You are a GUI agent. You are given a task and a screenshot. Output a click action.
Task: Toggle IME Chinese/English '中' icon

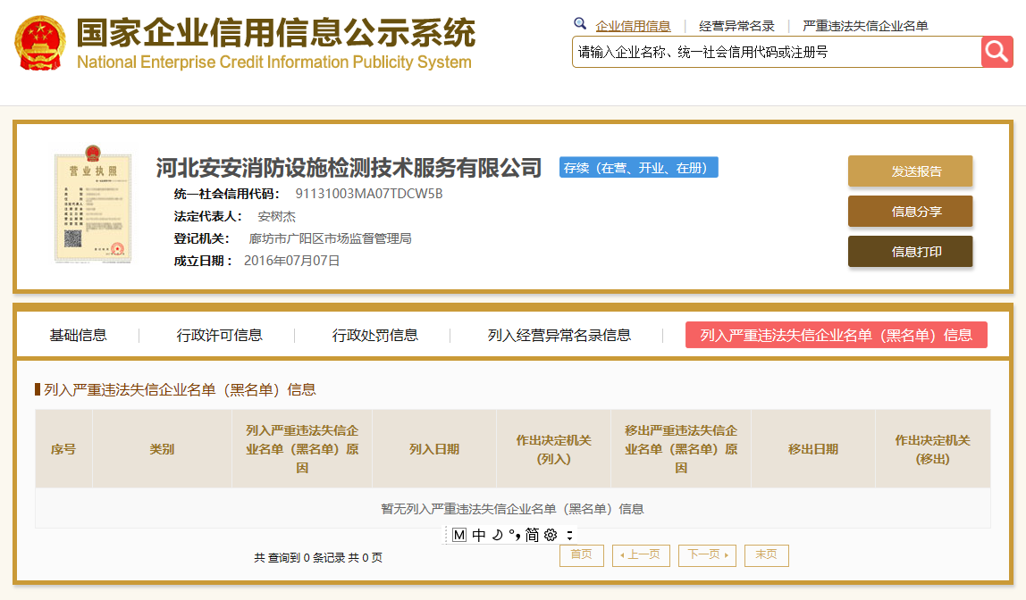(x=479, y=536)
